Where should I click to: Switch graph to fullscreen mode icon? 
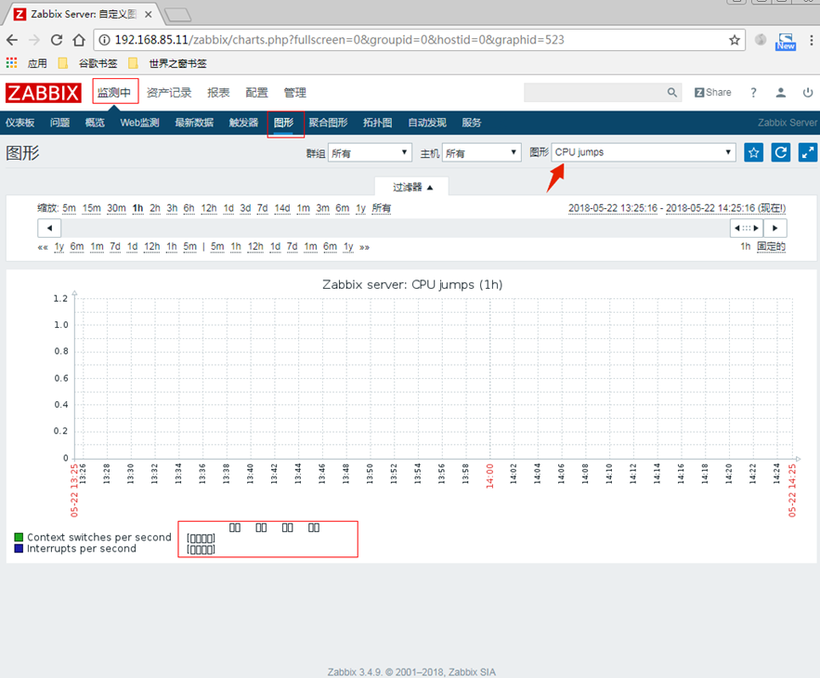click(x=808, y=152)
